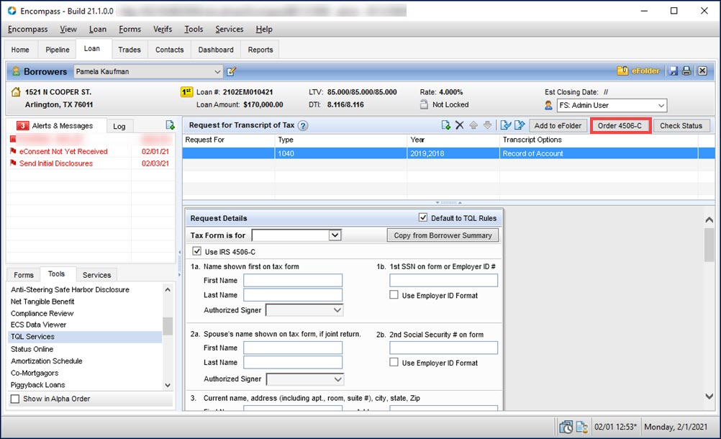Open the Log tab
Screen dimensions: 721x439
coord(119,126)
